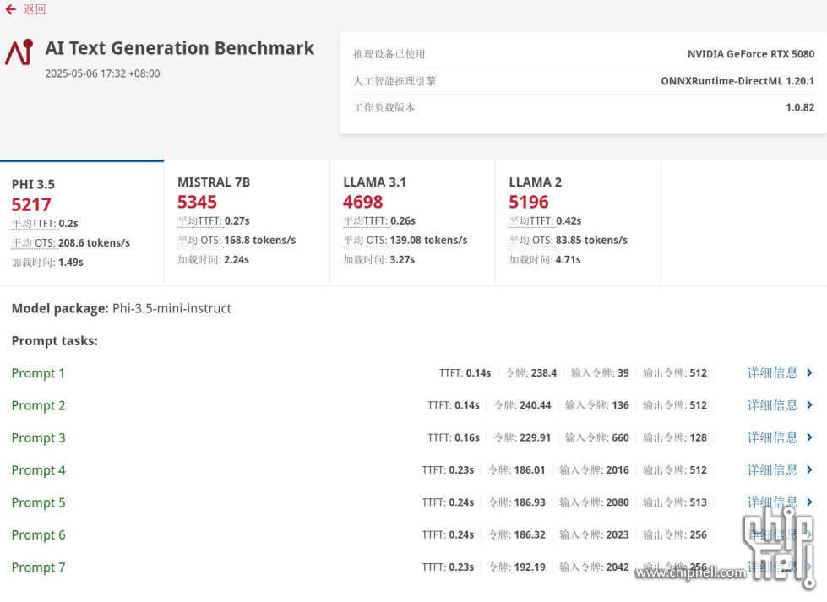827x602 pixels.
Task: Click the red back arrow icon
Action: [10, 9]
